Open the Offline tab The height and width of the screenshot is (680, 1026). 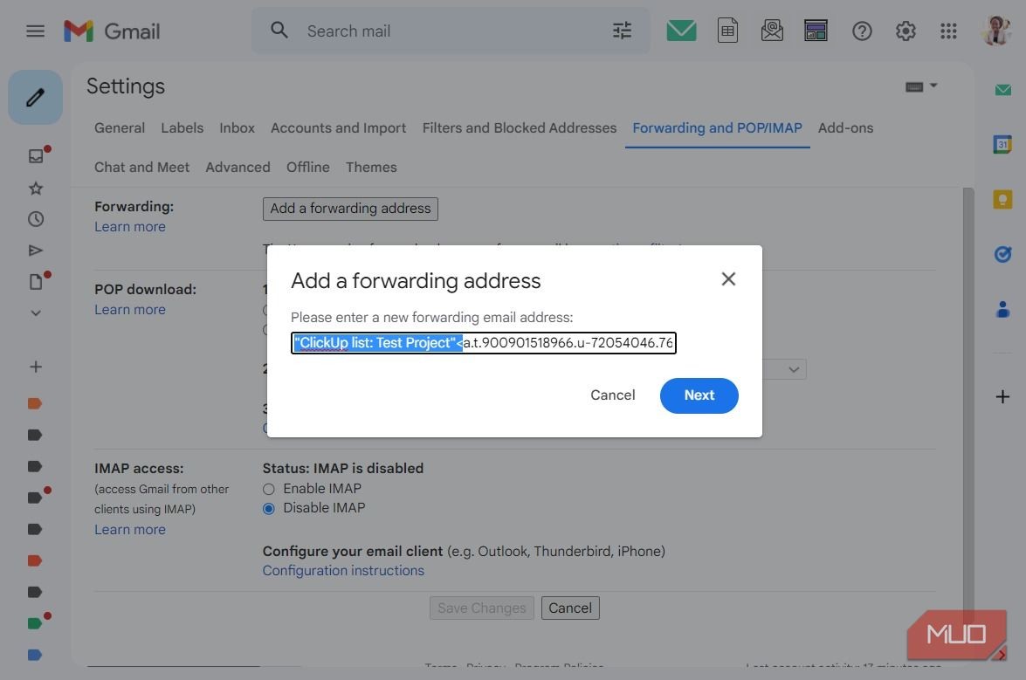point(307,168)
